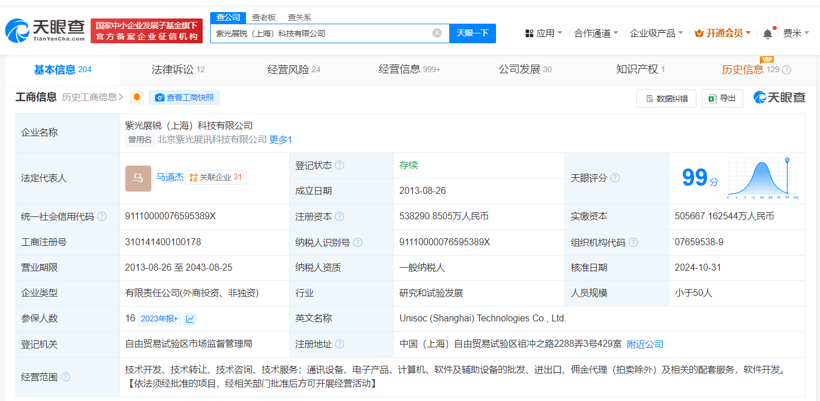The width and height of the screenshot is (820, 401).
Task: Click the credit code 91110000076595389X under 统一社会信用代码
Action: point(170,216)
